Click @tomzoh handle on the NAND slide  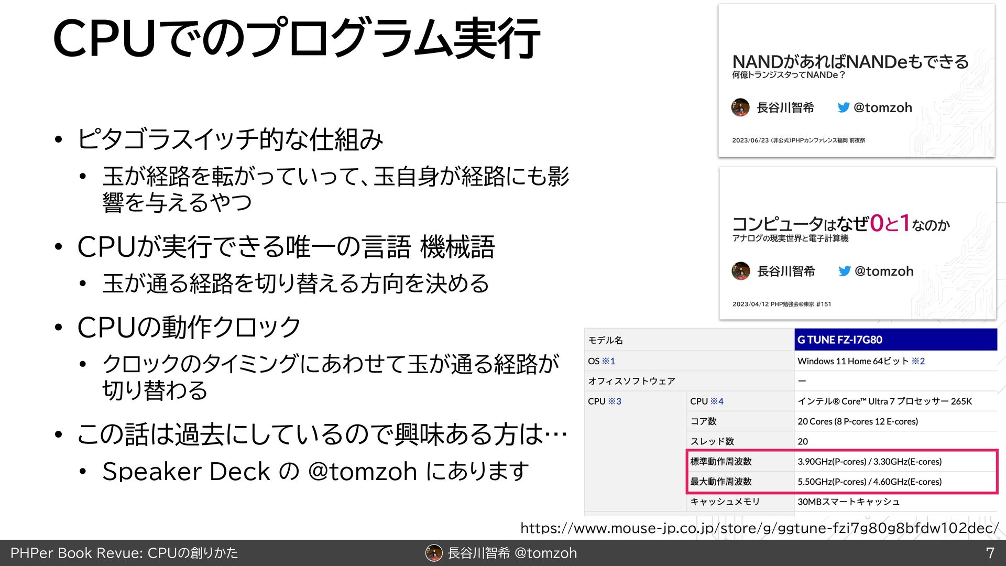tap(883, 107)
